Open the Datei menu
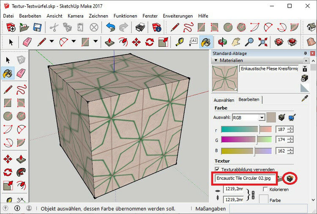This screenshot has height=214, width=317. point(8,16)
